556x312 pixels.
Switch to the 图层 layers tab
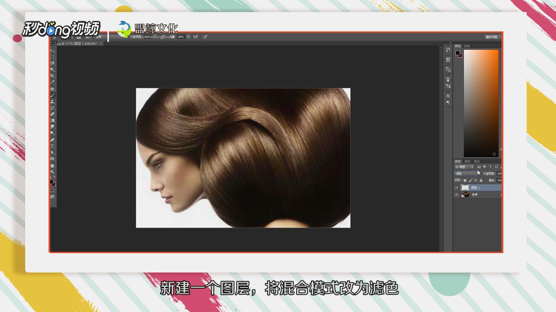[x=457, y=161]
